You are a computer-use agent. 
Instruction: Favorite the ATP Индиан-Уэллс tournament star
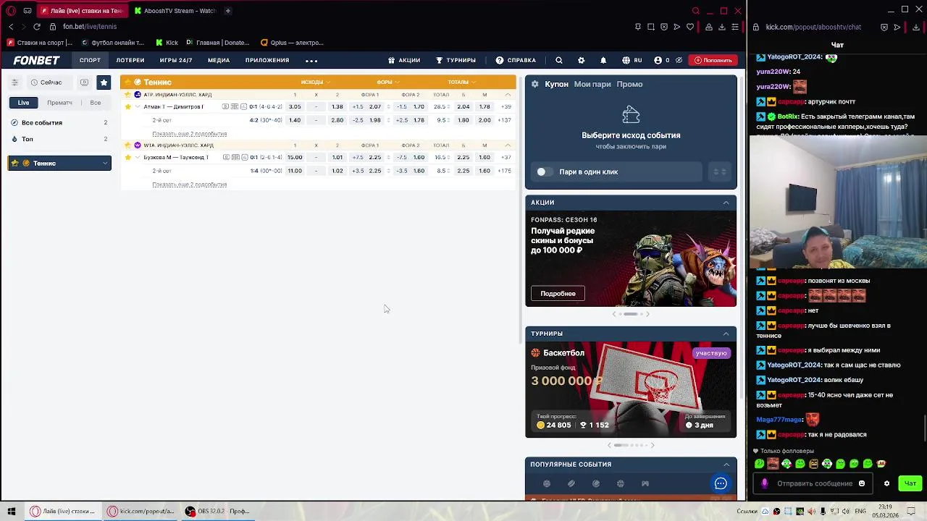pos(128,95)
